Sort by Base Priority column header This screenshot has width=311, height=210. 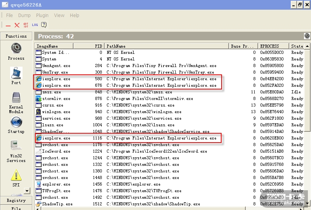[243, 46]
